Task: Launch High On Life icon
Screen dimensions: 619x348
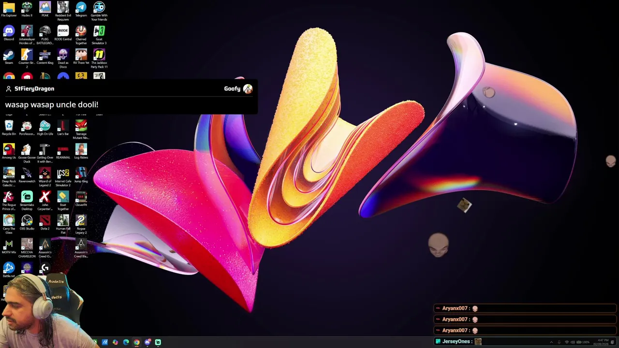Action: (45, 128)
